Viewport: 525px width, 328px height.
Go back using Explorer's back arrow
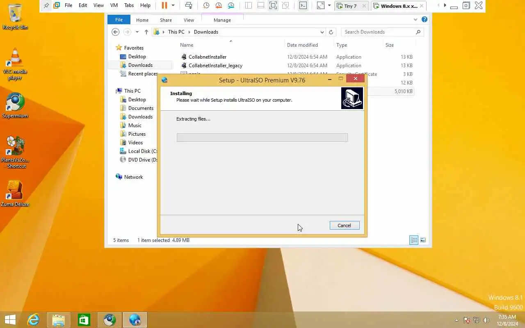116,32
